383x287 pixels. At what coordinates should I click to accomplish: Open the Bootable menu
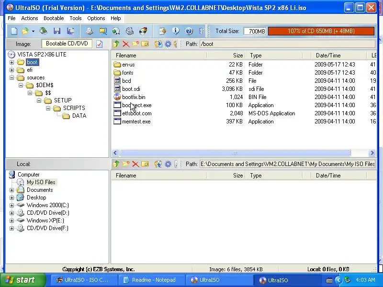point(54,18)
